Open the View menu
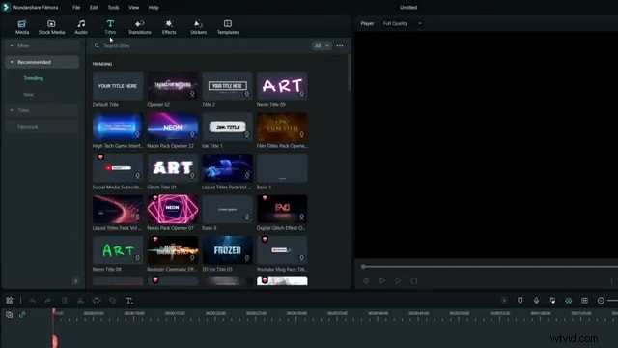 click(133, 7)
